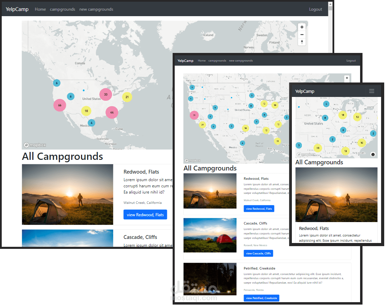Click Walnut Creek, California text, large window
Screen dimensions: 388x308
pos(143,202)
